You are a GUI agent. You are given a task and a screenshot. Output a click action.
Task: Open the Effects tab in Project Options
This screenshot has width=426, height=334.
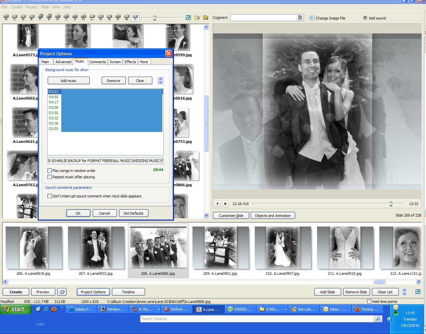130,62
